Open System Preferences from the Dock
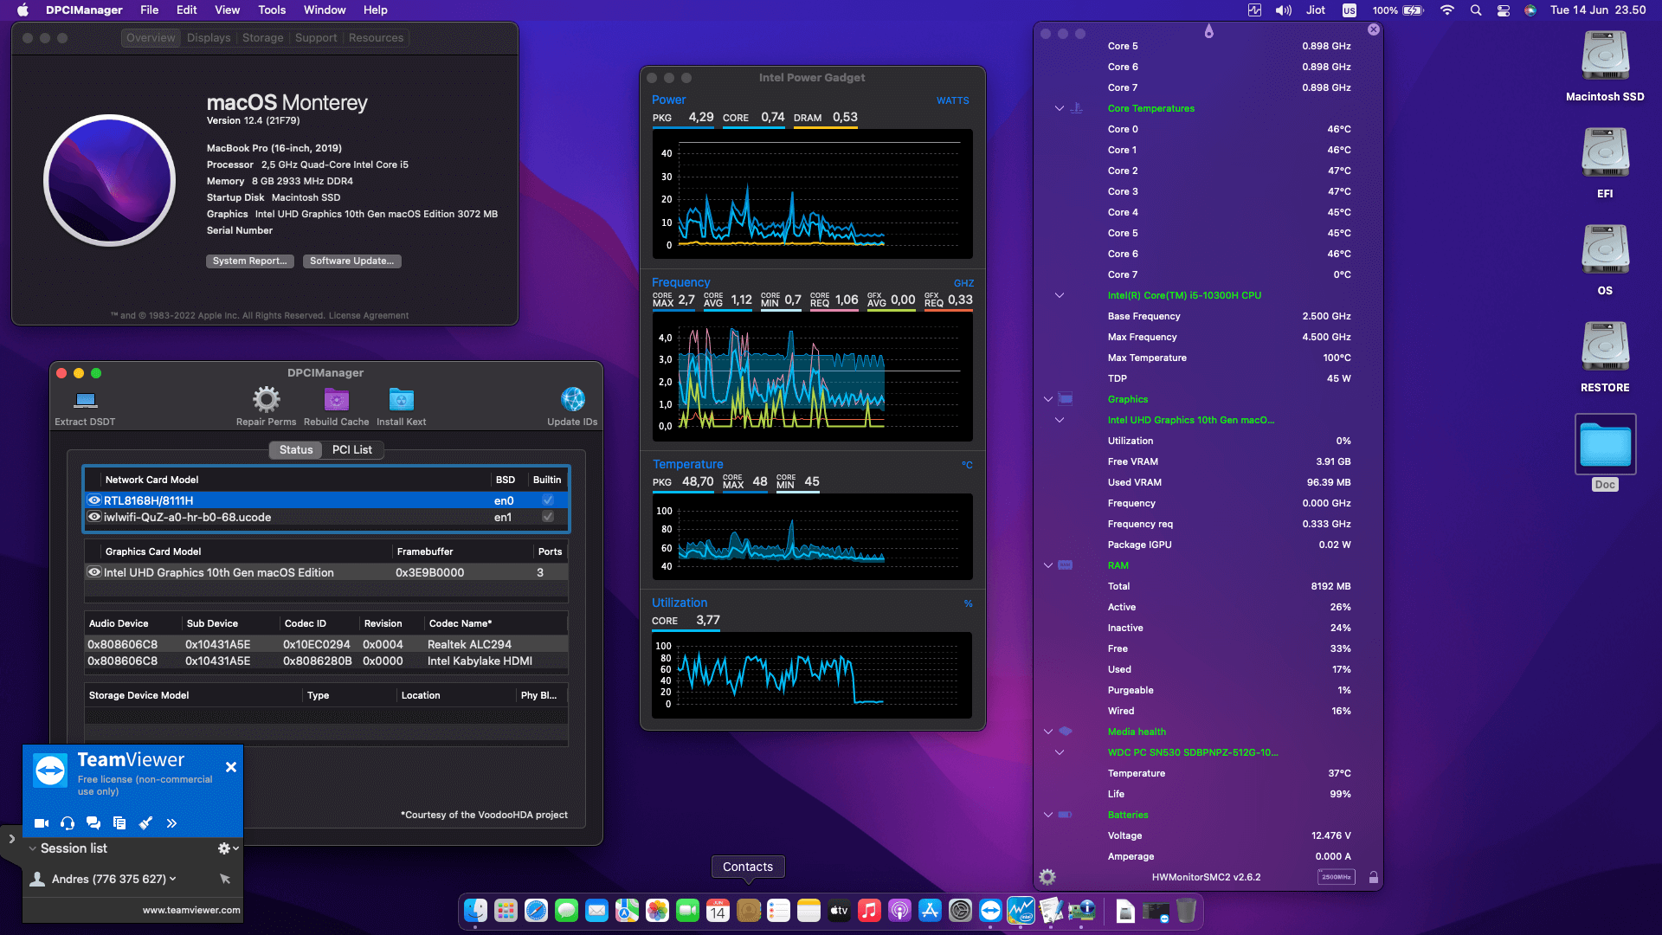The width and height of the screenshot is (1662, 935). [x=960, y=911]
